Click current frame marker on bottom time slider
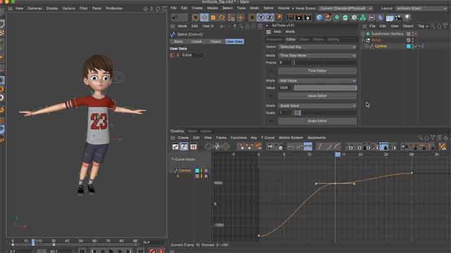 point(33,242)
